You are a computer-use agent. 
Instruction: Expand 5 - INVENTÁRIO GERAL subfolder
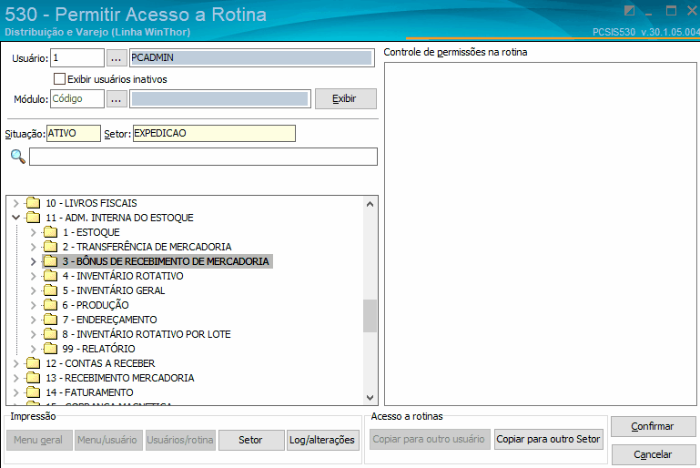click(x=33, y=290)
